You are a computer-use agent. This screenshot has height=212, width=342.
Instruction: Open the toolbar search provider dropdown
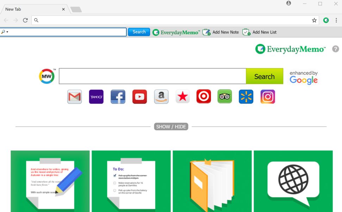click(x=5, y=32)
